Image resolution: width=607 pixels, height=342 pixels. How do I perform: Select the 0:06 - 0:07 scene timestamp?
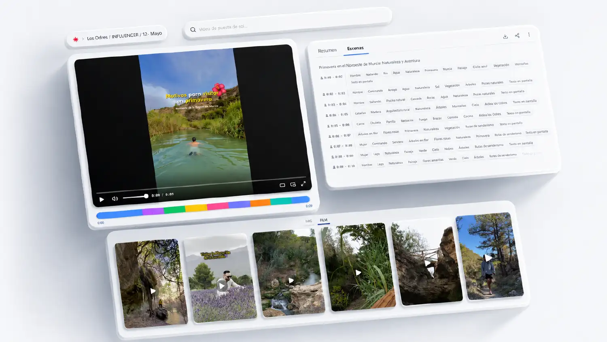340,136
